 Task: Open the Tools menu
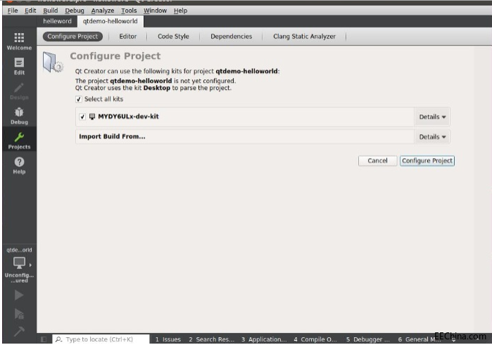(x=129, y=11)
